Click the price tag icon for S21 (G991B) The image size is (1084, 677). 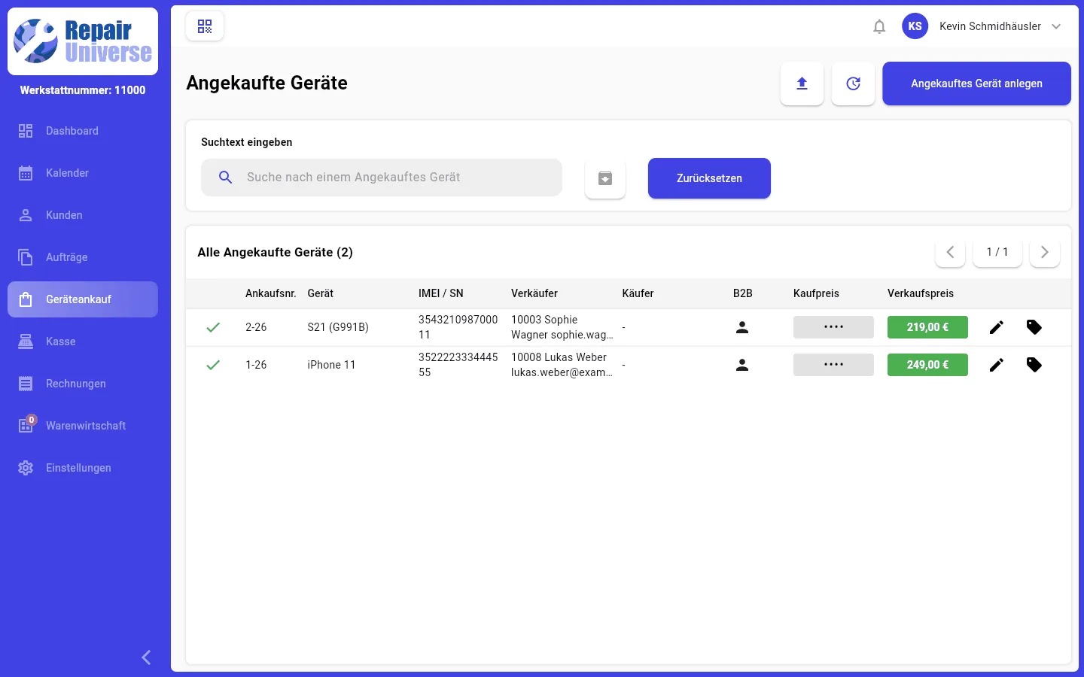click(x=1034, y=327)
